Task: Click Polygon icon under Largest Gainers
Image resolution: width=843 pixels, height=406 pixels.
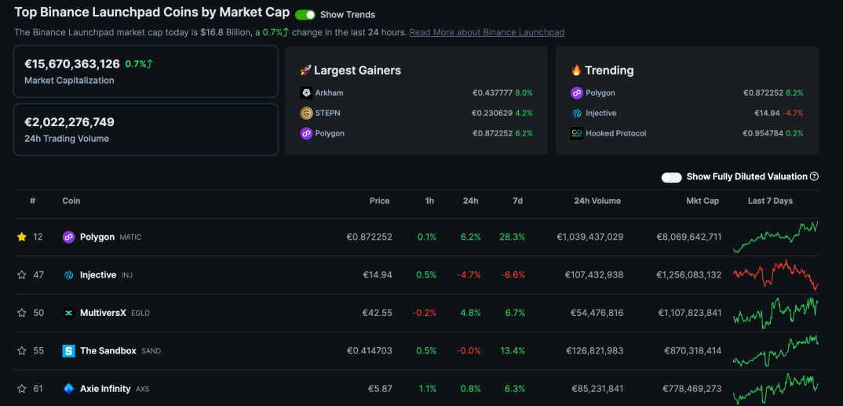Action: tap(306, 133)
